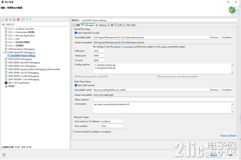The image size is (241, 160).
Task: Click the new prototype configuration icon
Action: [x=7, y=20]
